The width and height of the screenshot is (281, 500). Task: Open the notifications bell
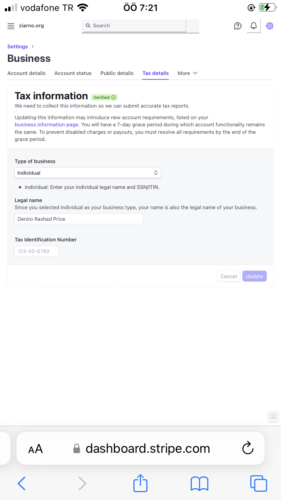(254, 26)
